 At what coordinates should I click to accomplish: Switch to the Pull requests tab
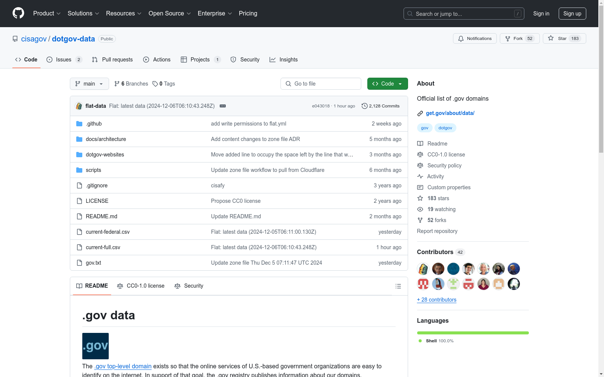click(112, 60)
